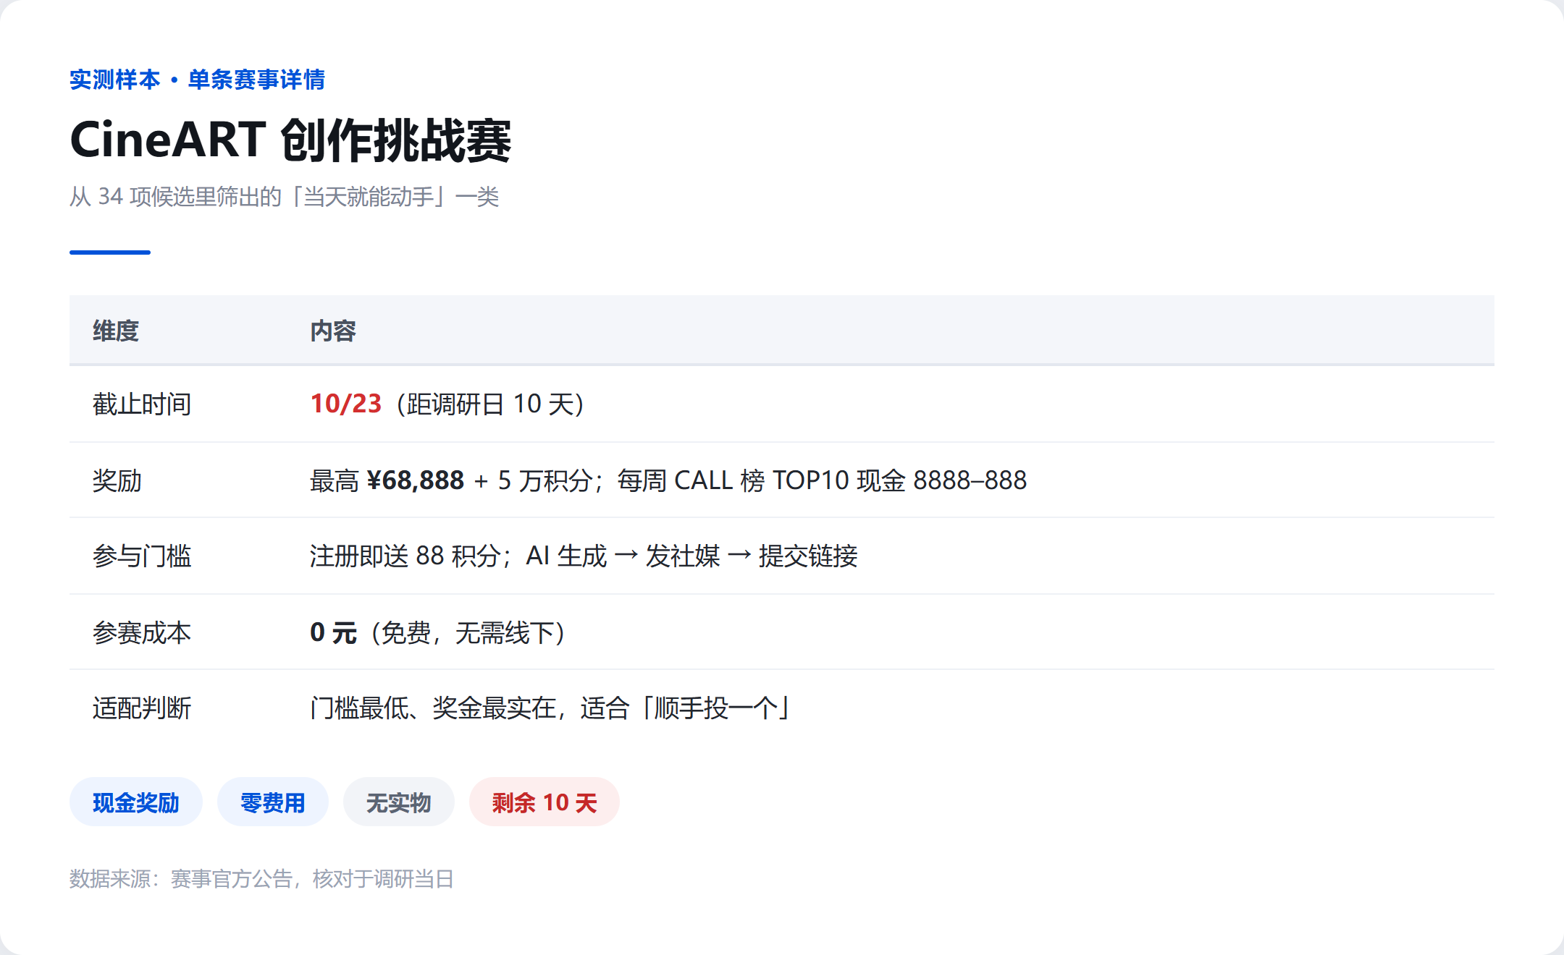Click the 'CineART 创作挑战赛' title
The width and height of the screenshot is (1564, 955).
pos(291,140)
